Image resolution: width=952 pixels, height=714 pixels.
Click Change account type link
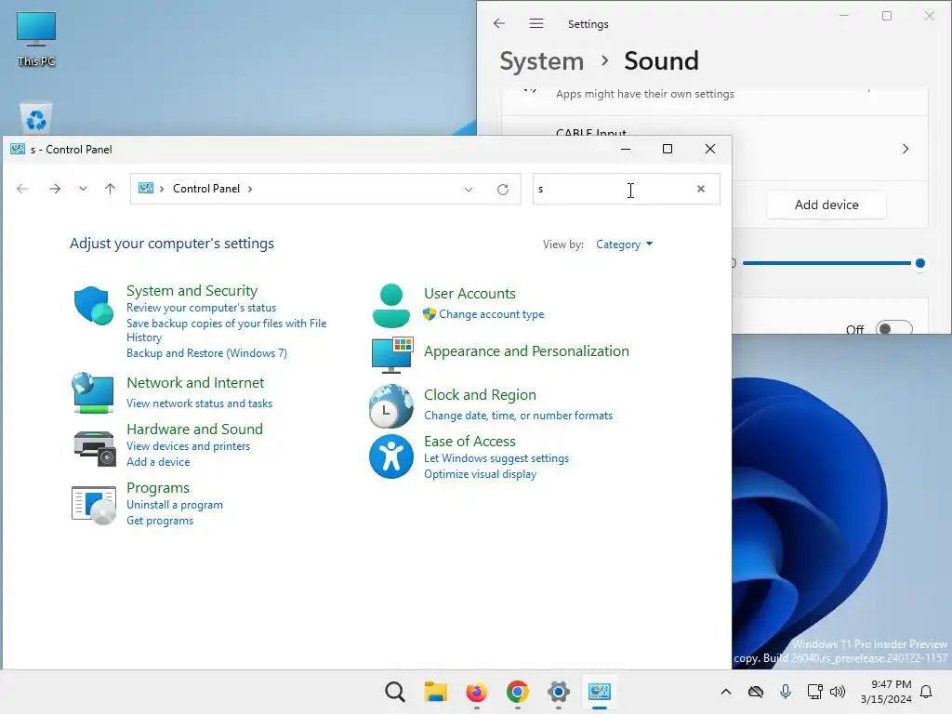[491, 314]
